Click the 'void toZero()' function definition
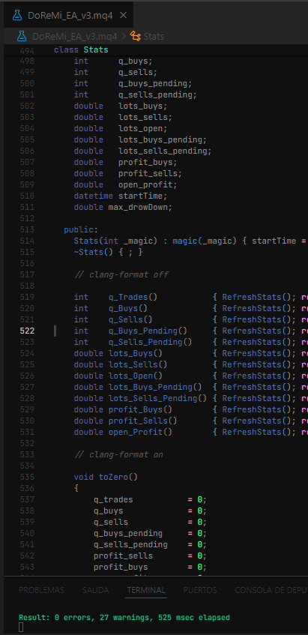Viewport: 308px width, 635px height. 106,477
